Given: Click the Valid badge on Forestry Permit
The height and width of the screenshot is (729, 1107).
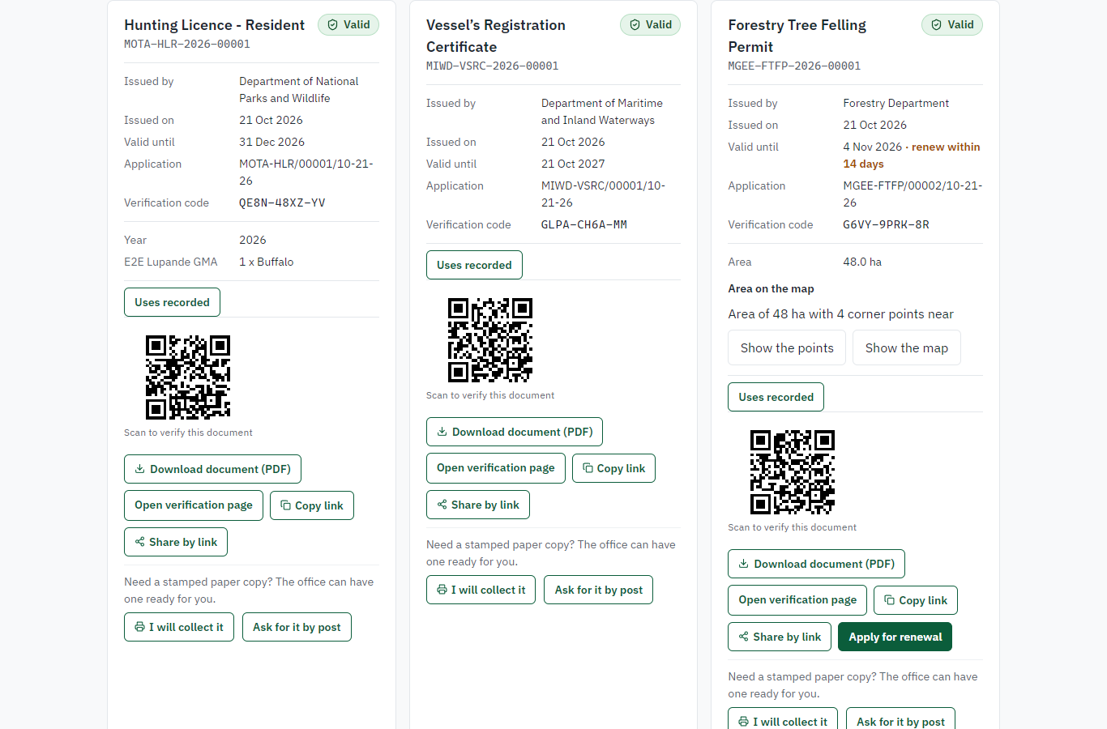Looking at the screenshot, I should [x=952, y=25].
